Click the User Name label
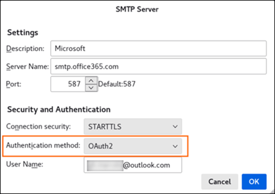 coord(25,164)
